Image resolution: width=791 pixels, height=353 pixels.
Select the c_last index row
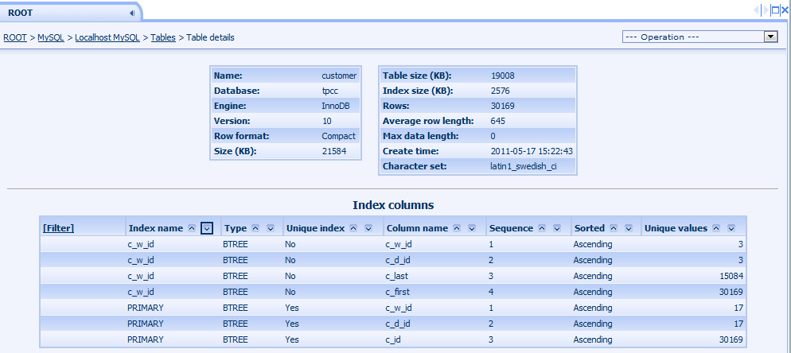[393, 277]
